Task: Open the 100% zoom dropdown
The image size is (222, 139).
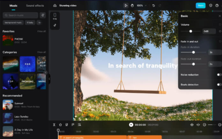Action: coord(142,6)
